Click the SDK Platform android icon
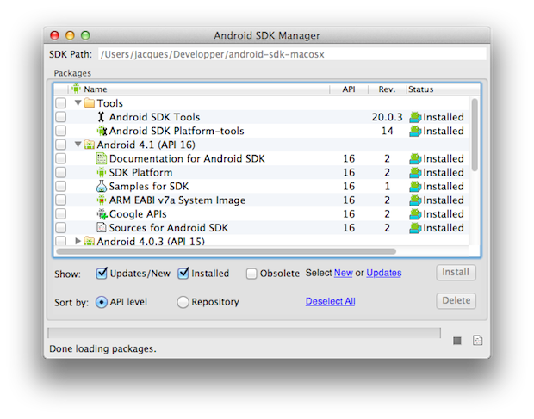Screen dimensions: 534x419 tap(101, 172)
